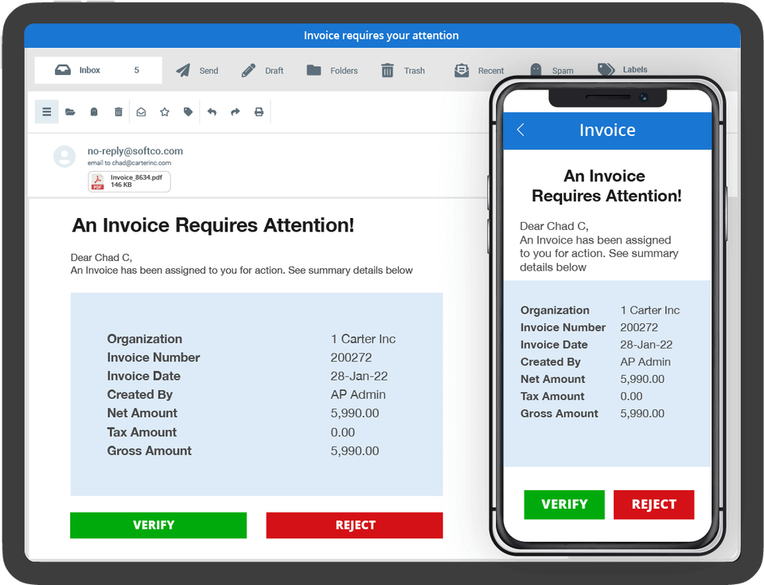Apply a label using the tag icon
764x585 pixels.
(189, 111)
